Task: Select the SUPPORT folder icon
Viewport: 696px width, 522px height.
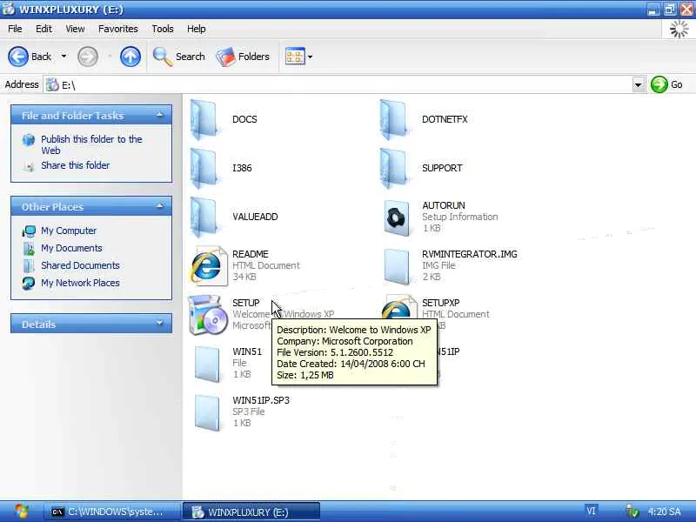Action: tap(394, 168)
